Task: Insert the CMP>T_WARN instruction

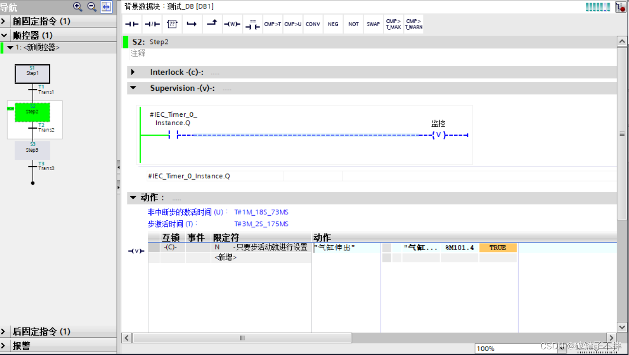Action: [413, 24]
